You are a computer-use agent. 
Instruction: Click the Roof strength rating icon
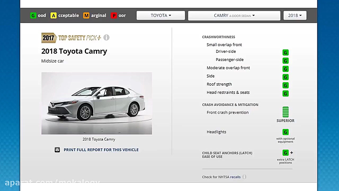pos(286,85)
